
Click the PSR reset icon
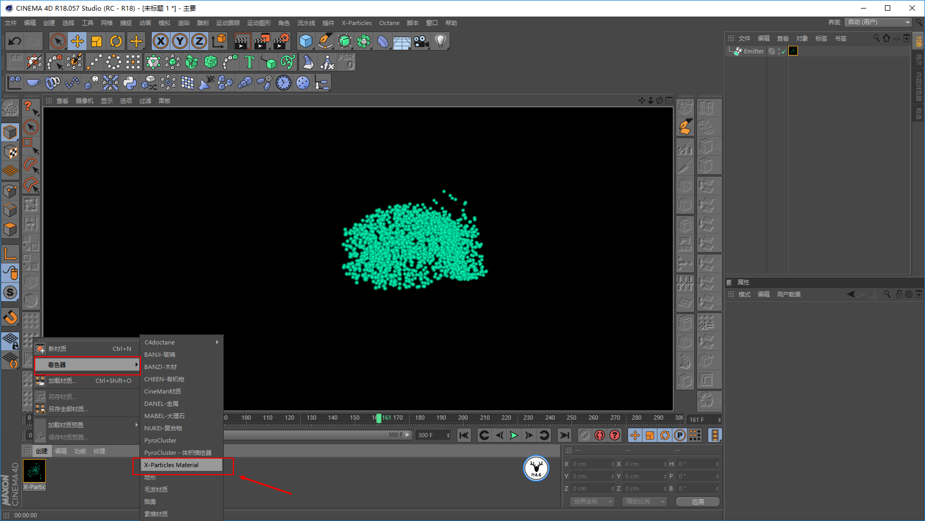tap(346, 62)
